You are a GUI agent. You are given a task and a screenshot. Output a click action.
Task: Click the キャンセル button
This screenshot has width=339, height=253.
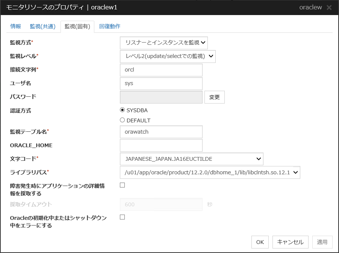coord(290,242)
